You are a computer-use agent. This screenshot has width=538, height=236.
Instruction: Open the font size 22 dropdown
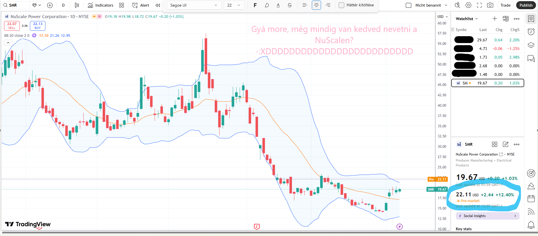tap(234, 5)
